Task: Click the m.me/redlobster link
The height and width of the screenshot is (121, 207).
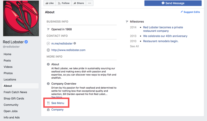Action: 62,43
